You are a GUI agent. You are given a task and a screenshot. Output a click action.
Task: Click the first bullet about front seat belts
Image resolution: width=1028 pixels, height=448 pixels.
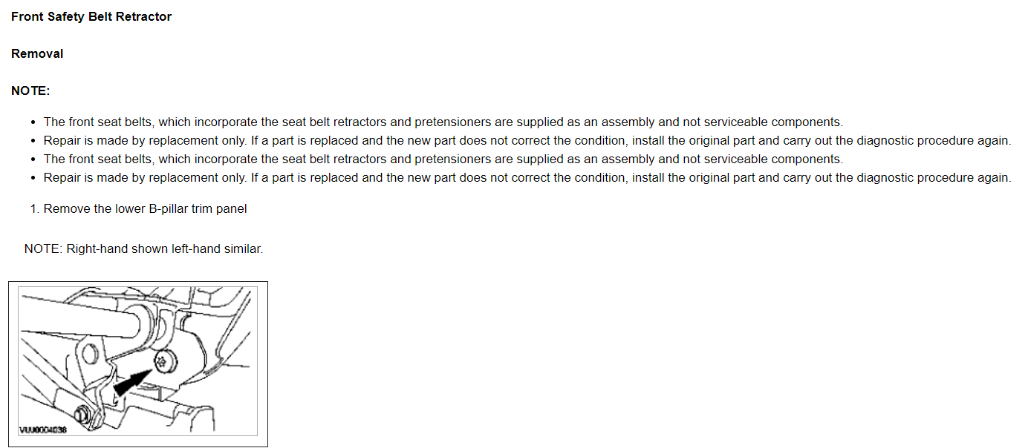443,122
